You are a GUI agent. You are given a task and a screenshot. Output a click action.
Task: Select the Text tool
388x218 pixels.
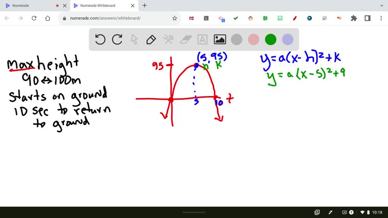tap(202, 39)
